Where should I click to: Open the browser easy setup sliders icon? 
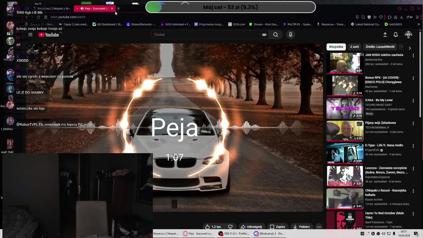tap(417, 17)
